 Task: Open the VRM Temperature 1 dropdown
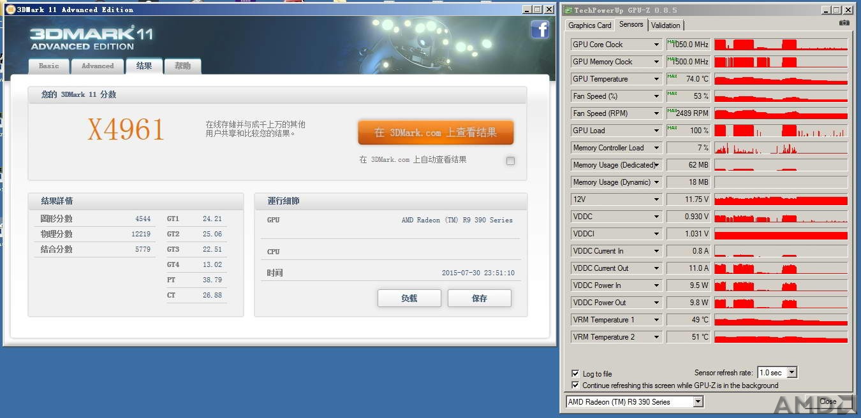point(656,320)
